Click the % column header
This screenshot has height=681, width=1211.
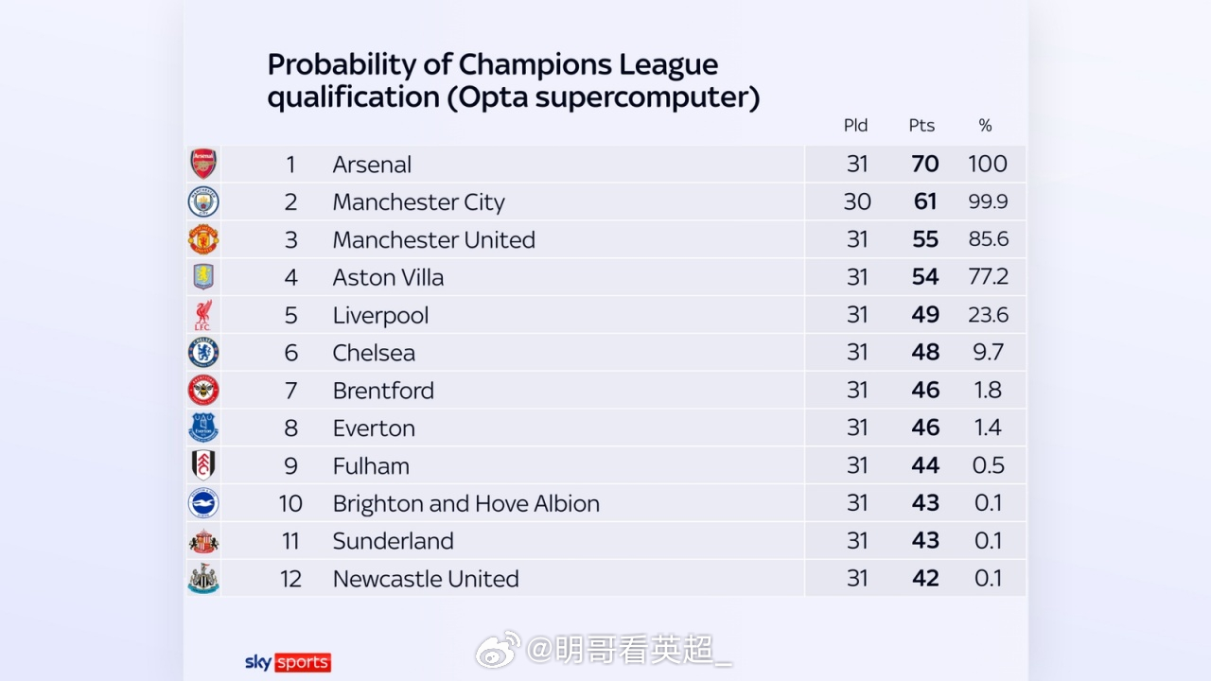click(985, 126)
